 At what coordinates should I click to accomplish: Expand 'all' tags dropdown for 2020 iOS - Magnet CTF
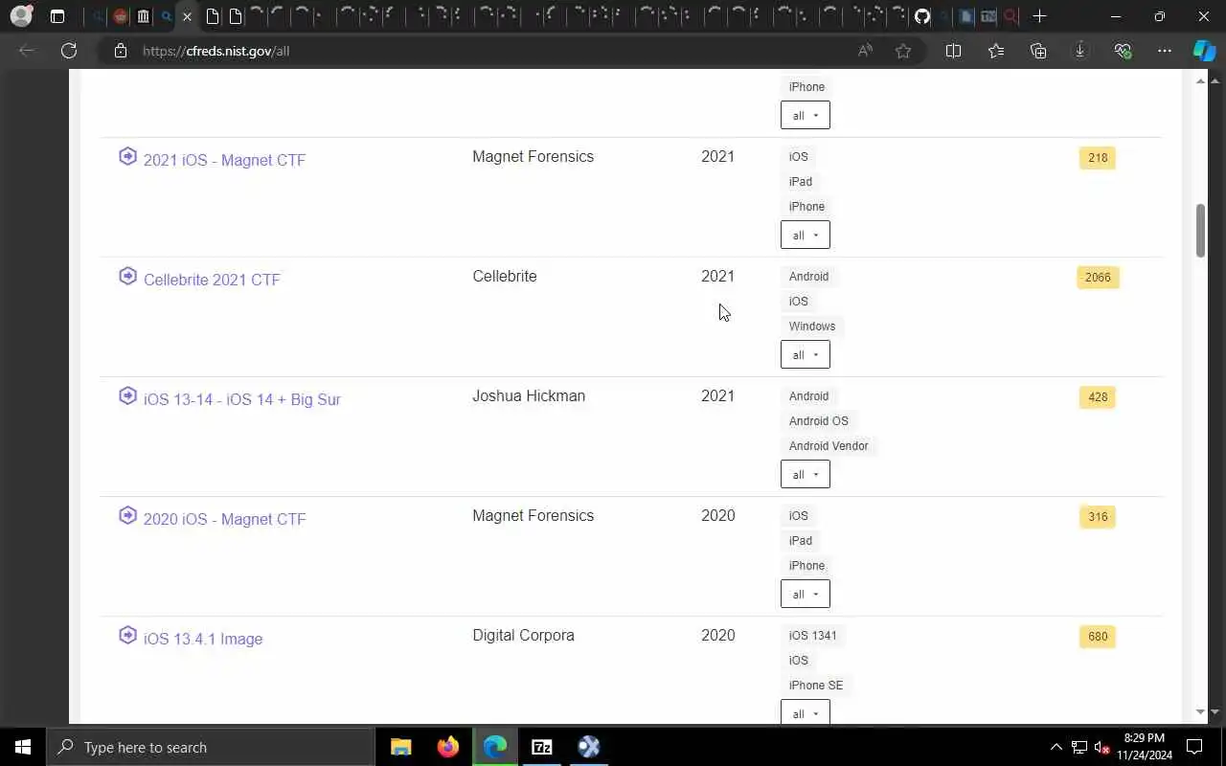806,594
